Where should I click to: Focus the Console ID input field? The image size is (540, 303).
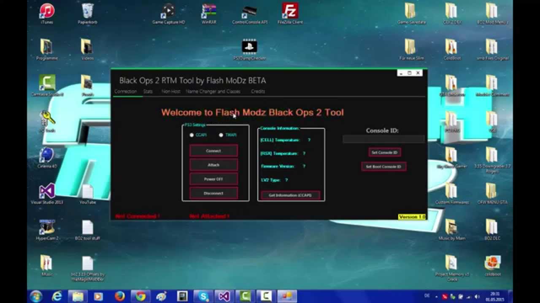click(x=383, y=139)
